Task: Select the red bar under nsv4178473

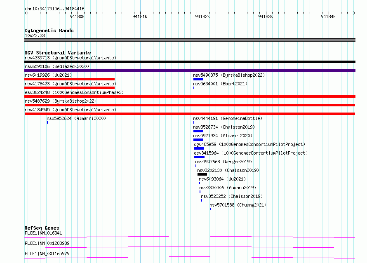Action: tap(70, 88)
